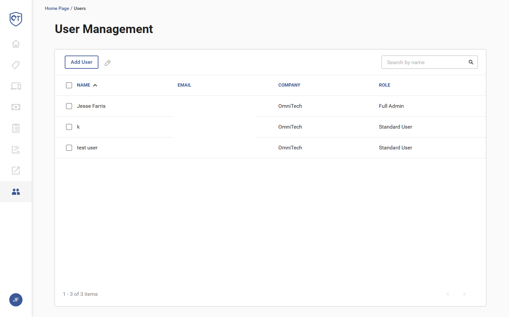Click the name k in table
Viewport: 509px width, 317px height.
[x=78, y=127]
